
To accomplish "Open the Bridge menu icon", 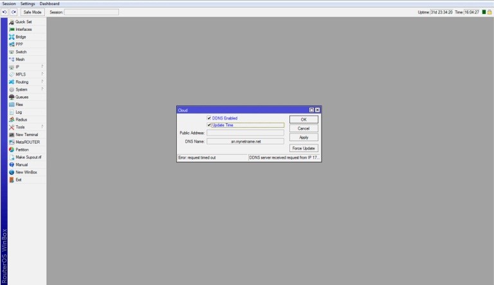I will pos(12,37).
